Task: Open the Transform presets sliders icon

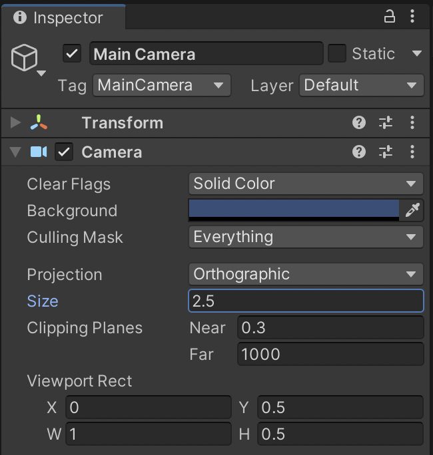Action: click(x=386, y=122)
